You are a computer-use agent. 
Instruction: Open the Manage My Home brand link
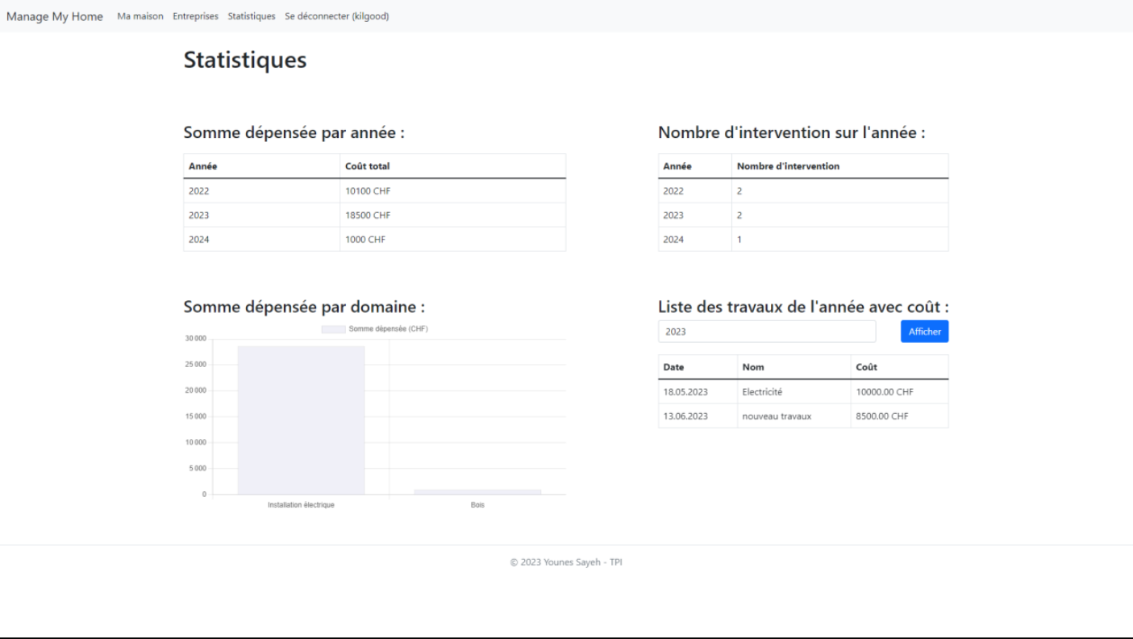pyautogui.click(x=55, y=16)
